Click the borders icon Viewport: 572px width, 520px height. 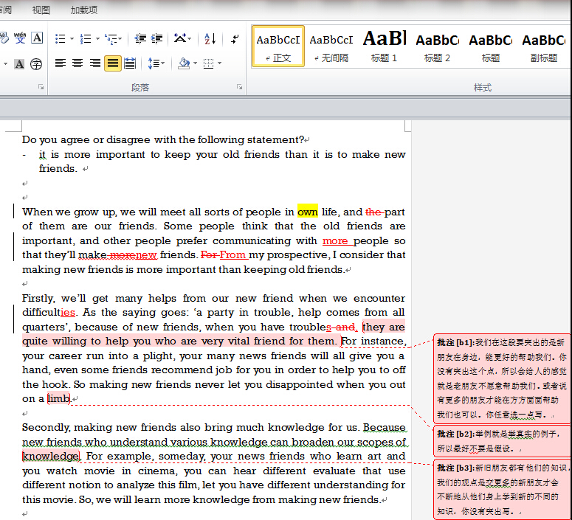click(208, 63)
